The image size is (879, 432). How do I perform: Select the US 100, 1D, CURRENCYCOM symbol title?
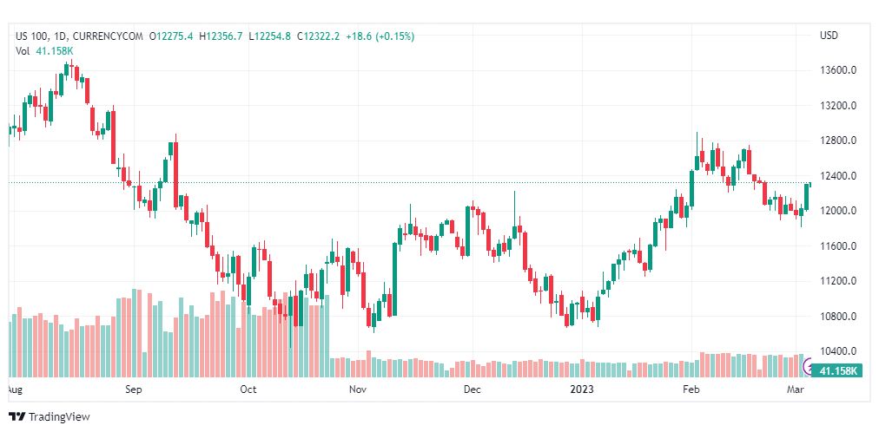click(79, 36)
